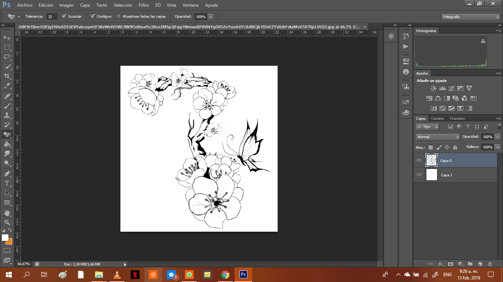Select the Rectangular Marquee tool
Image resolution: width=503 pixels, height=282 pixels.
(x=7, y=47)
